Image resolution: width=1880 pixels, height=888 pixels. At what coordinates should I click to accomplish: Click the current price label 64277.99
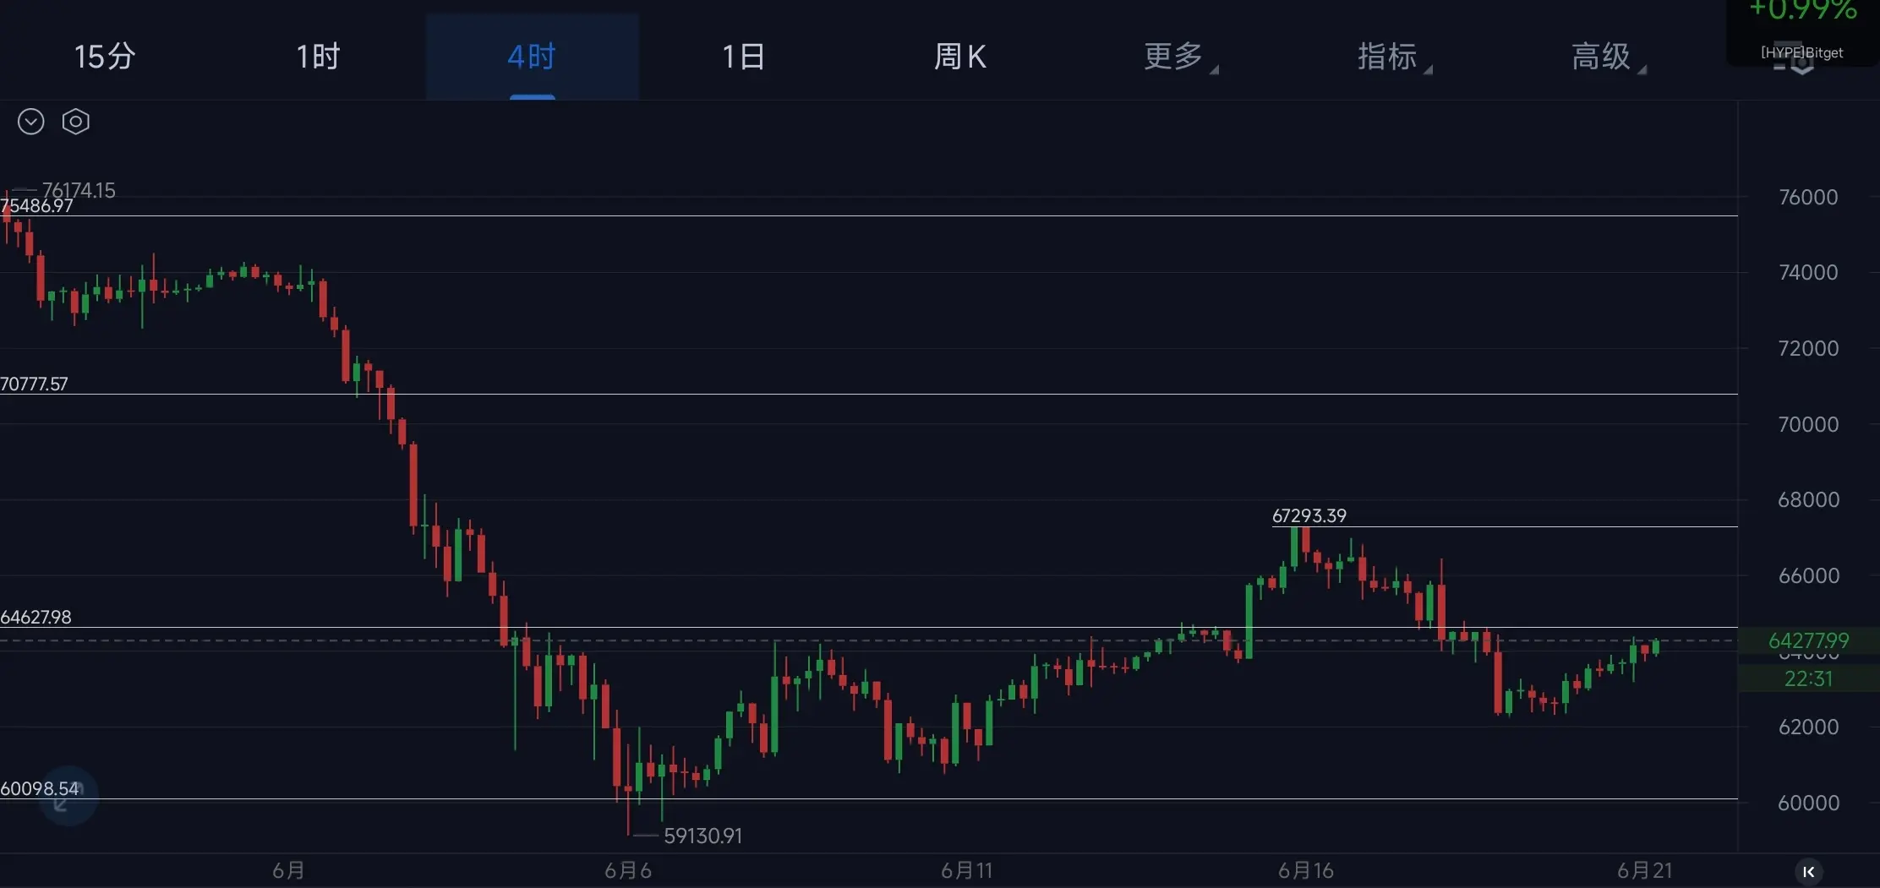tap(1808, 640)
